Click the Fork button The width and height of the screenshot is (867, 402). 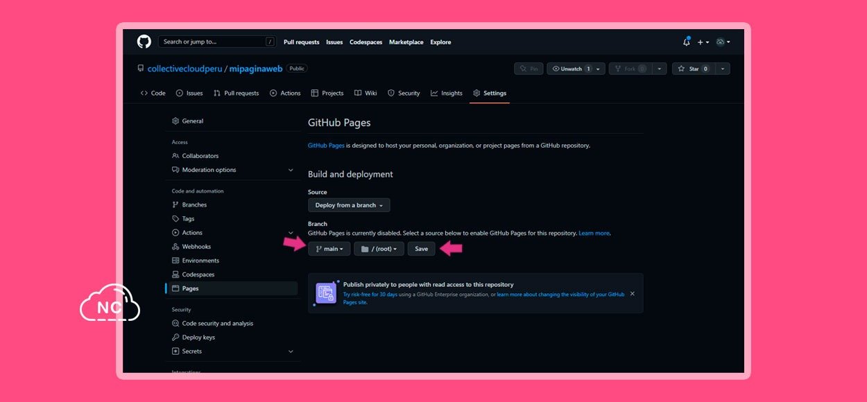click(x=630, y=69)
